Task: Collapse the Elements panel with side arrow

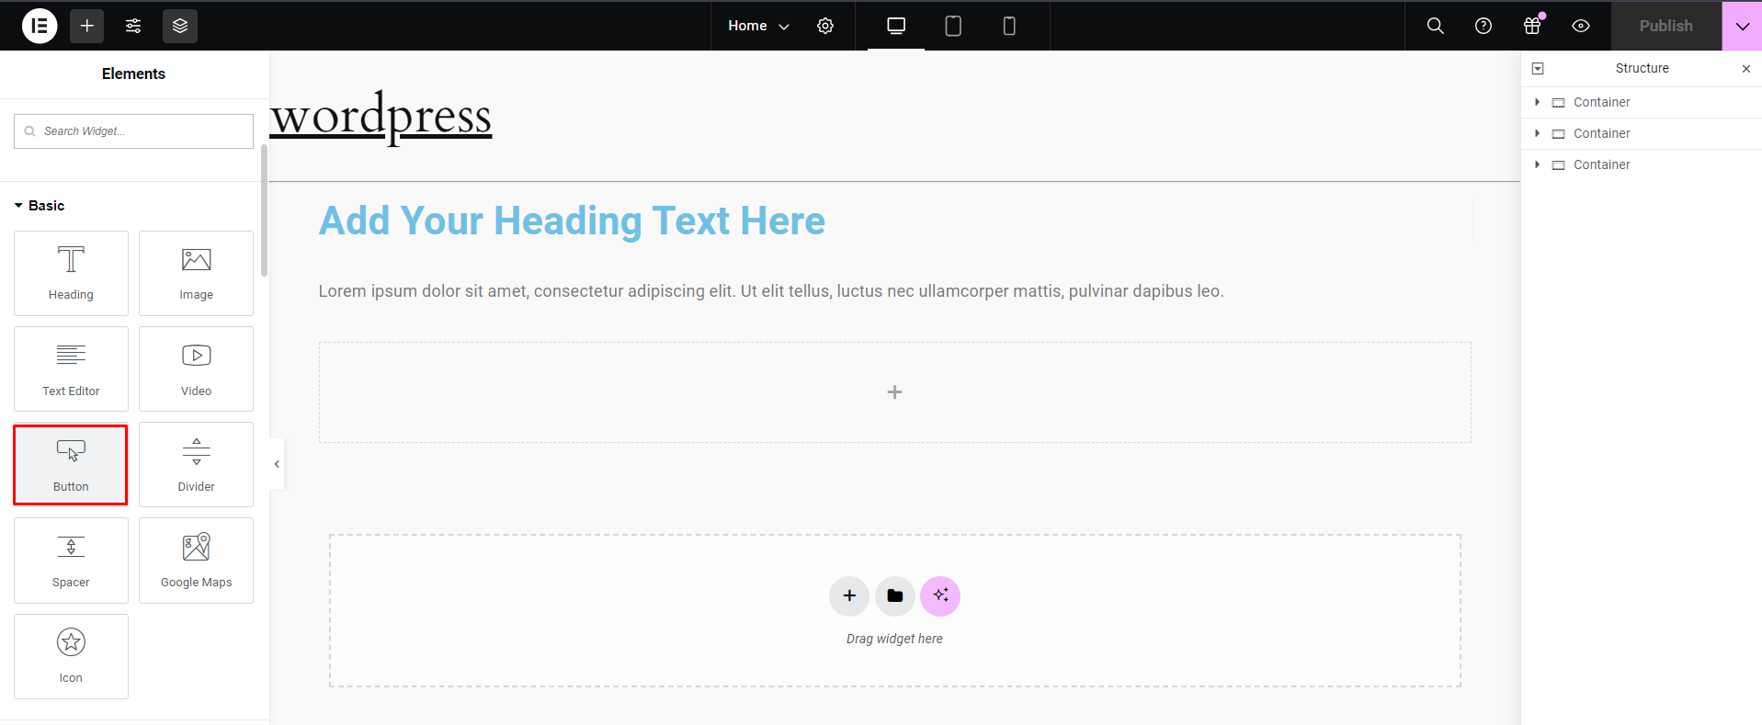Action: pyautogui.click(x=277, y=464)
